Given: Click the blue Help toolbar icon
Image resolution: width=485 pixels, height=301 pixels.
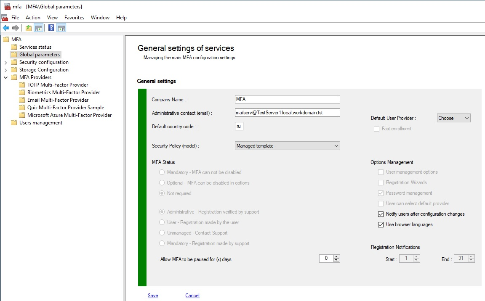Looking at the screenshot, I should [x=51, y=28].
